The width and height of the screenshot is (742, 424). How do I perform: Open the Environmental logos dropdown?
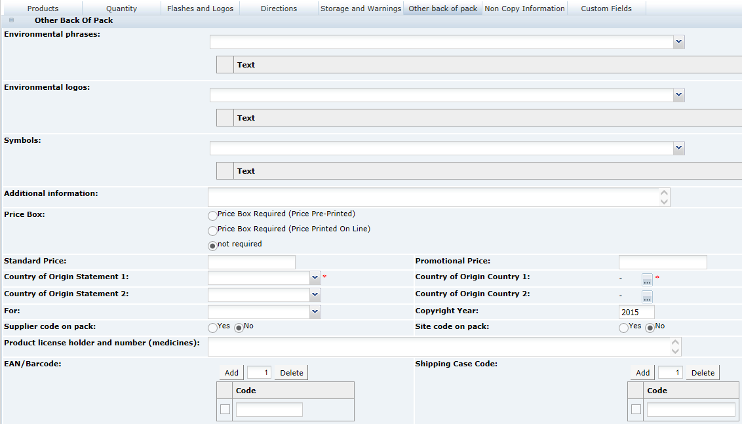click(x=679, y=94)
